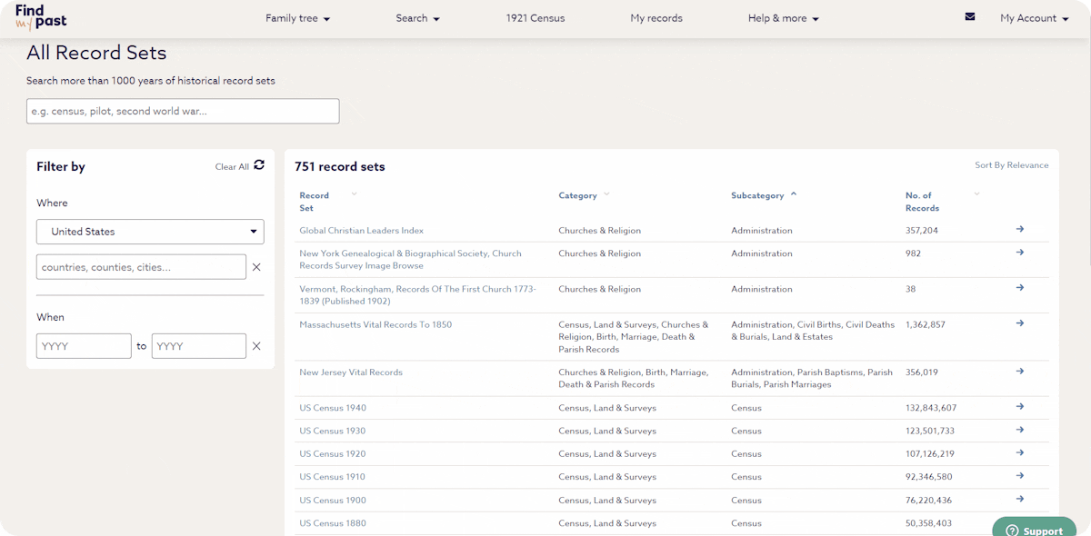Click arrow icon for US Census 1940
The width and height of the screenshot is (1091, 536).
click(1020, 407)
